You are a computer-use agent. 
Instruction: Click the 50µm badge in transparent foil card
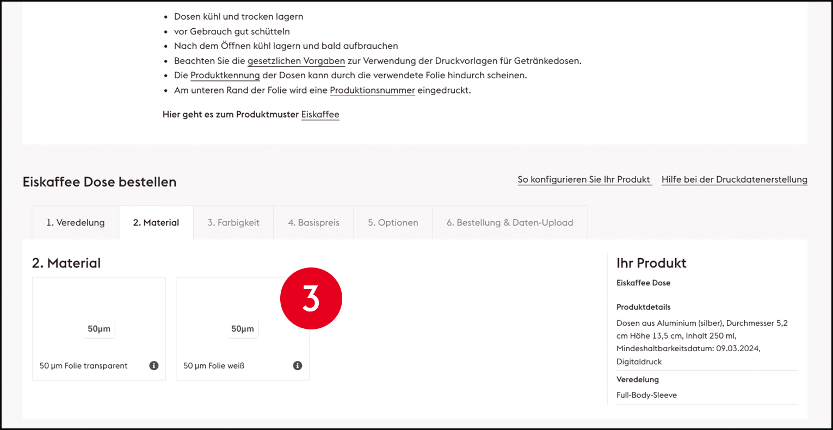99,329
